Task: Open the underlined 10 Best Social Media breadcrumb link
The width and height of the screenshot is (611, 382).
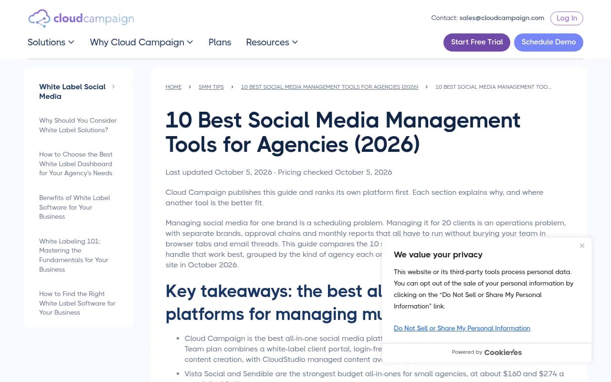Action: coord(329,87)
